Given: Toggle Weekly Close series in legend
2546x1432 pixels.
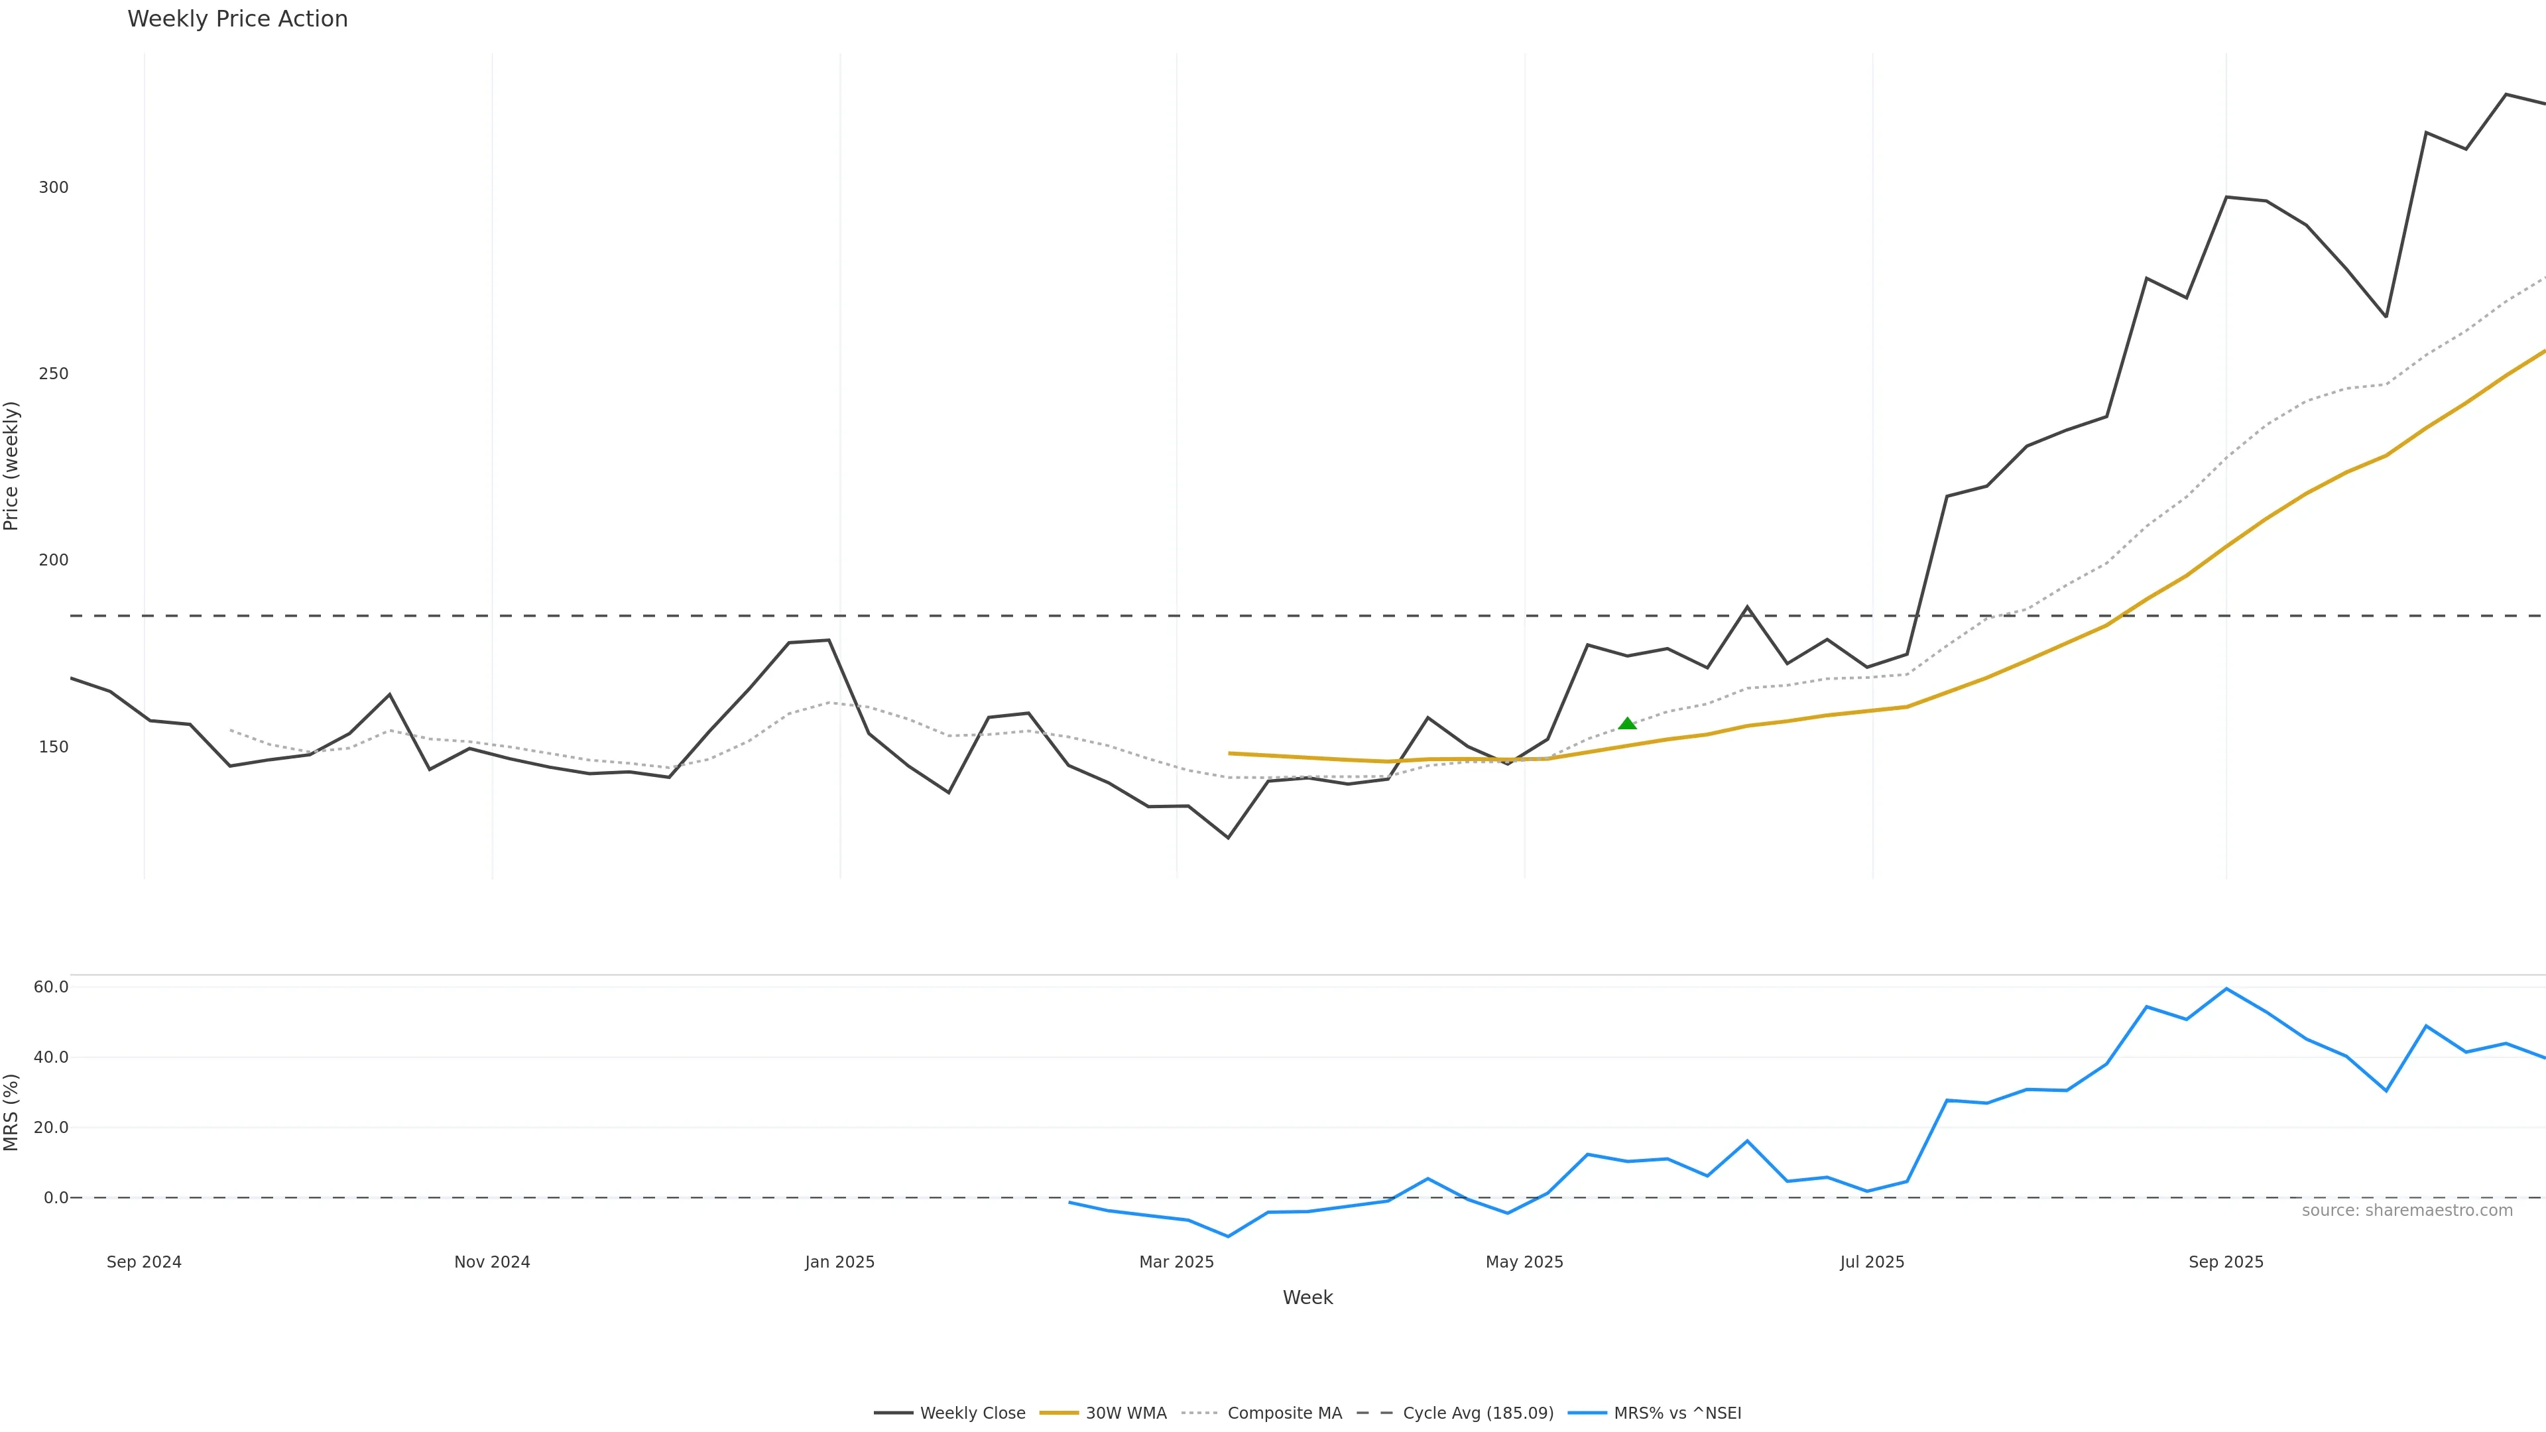Looking at the screenshot, I should [971, 1413].
